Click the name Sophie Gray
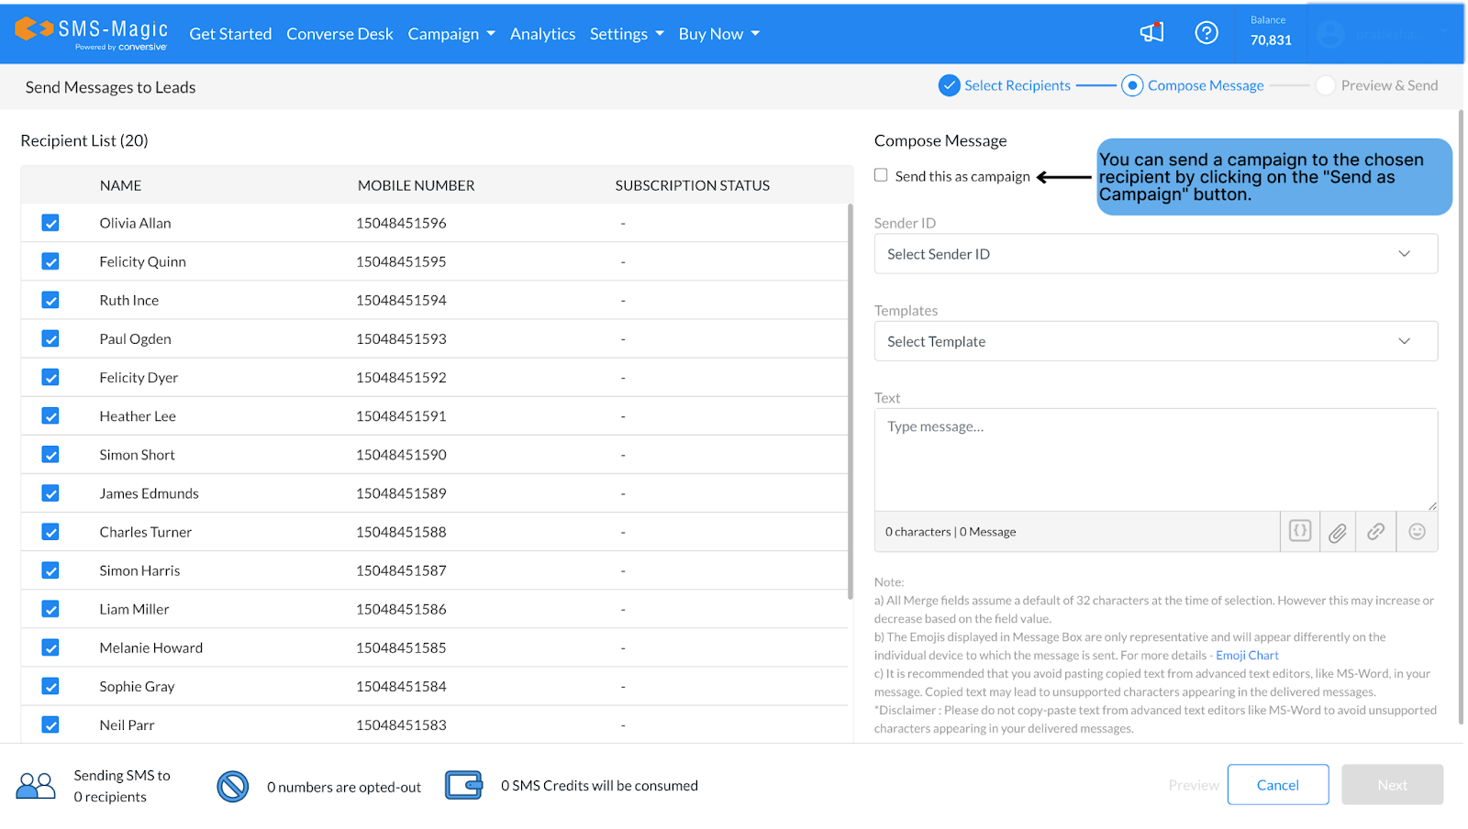 coord(137,686)
